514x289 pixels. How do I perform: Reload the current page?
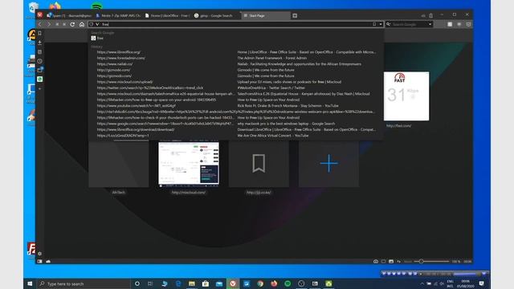point(72,24)
